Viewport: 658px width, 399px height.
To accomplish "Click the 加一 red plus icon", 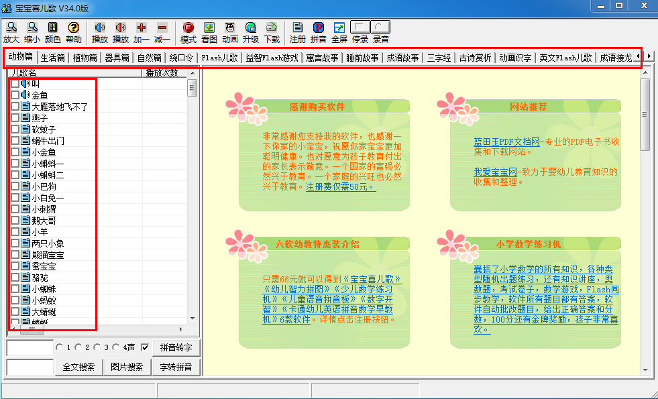I will 142,27.
